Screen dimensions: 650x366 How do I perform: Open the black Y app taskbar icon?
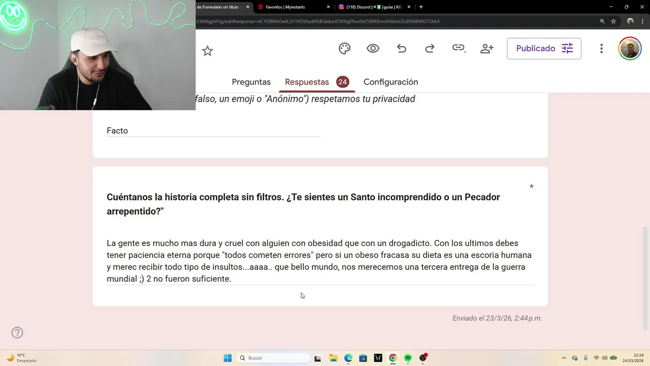pos(378,358)
